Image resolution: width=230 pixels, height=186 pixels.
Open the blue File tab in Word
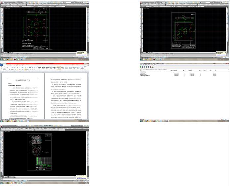point(2,65)
